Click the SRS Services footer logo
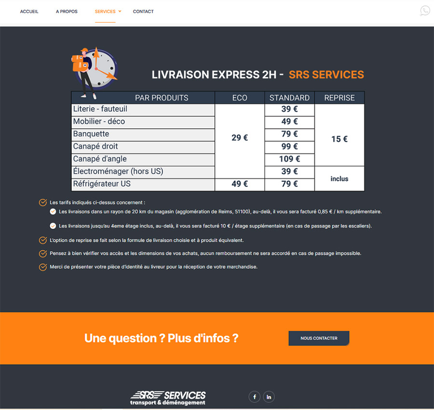434x410 pixels. pyautogui.click(x=168, y=398)
